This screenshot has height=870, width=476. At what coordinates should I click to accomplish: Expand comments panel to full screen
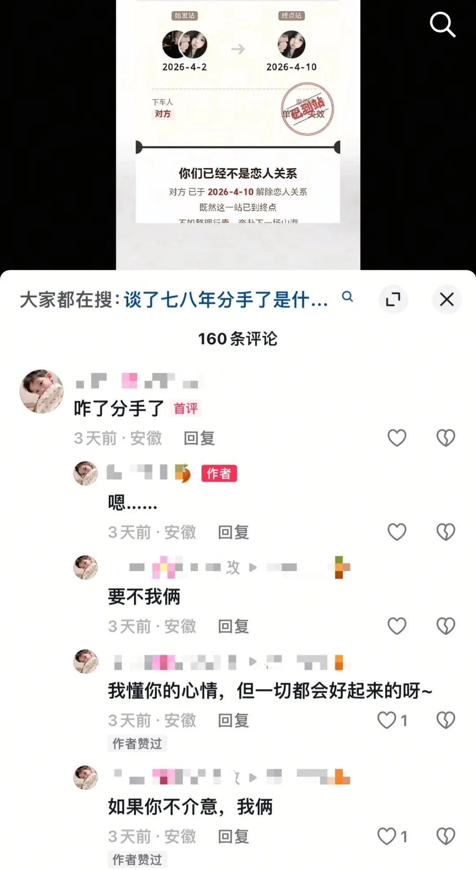(x=393, y=299)
